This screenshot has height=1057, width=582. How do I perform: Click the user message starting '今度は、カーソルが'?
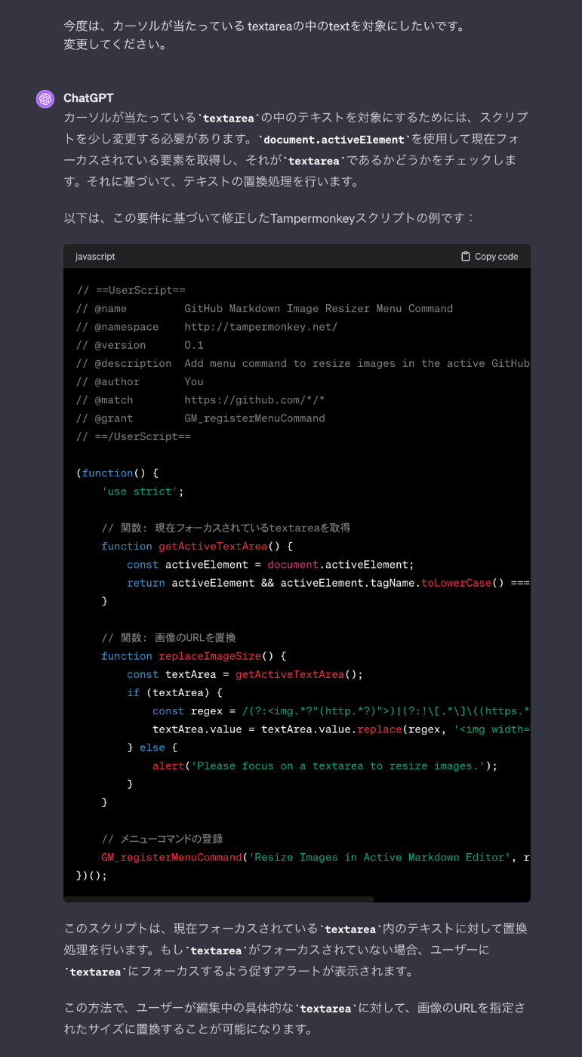[264, 26]
